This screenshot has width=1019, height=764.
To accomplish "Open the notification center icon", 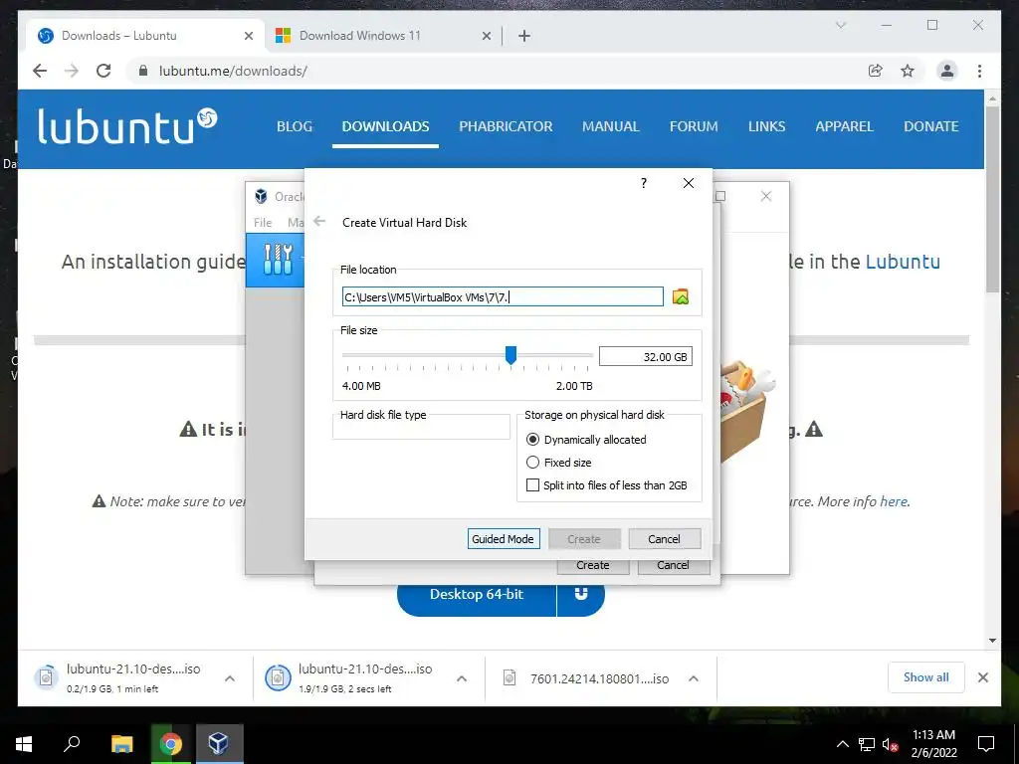I will click(x=986, y=744).
